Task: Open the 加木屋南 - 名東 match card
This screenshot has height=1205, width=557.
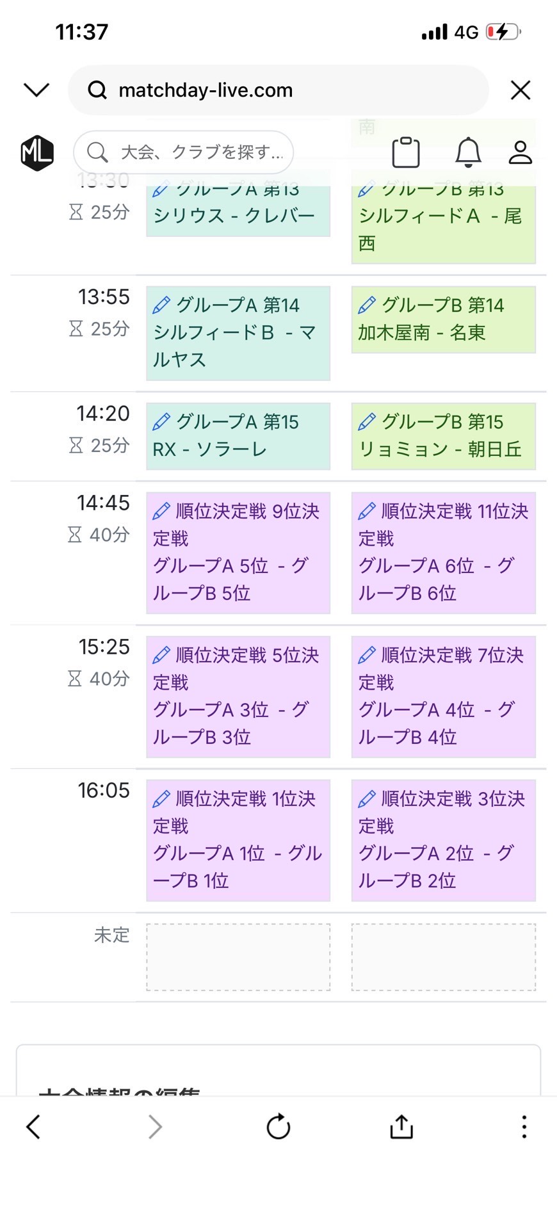Action: [x=443, y=320]
